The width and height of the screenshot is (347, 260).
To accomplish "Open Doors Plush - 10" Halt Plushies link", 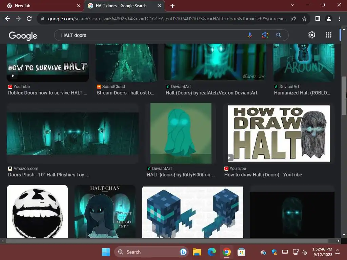I will 49,175.
